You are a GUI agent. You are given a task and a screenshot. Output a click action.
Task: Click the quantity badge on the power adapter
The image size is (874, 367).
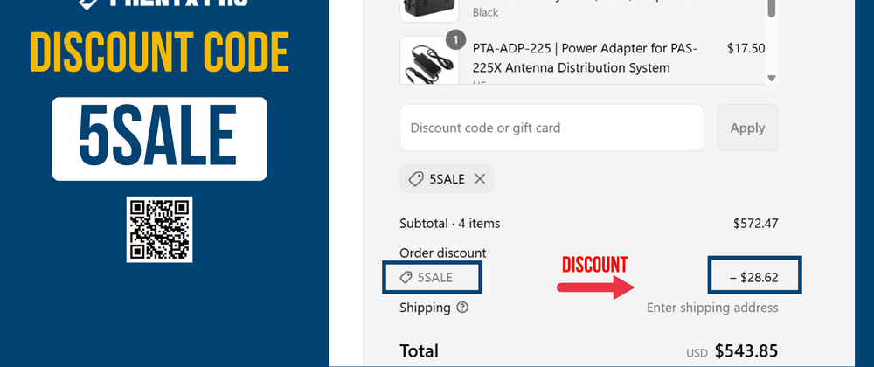point(453,39)
